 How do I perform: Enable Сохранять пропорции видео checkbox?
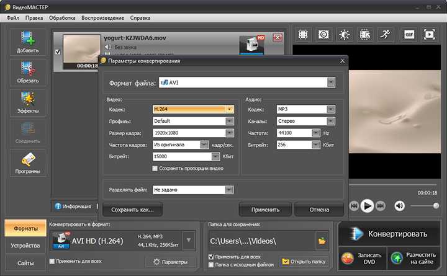155,168
